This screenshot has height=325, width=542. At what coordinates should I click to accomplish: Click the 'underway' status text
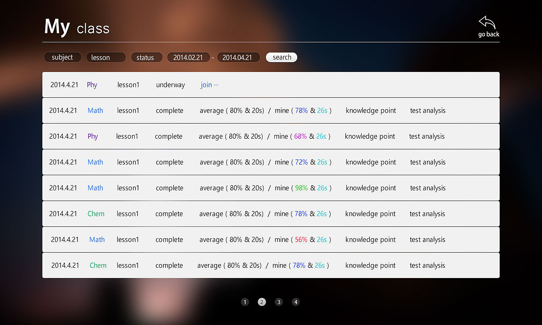tap(170, 85)
